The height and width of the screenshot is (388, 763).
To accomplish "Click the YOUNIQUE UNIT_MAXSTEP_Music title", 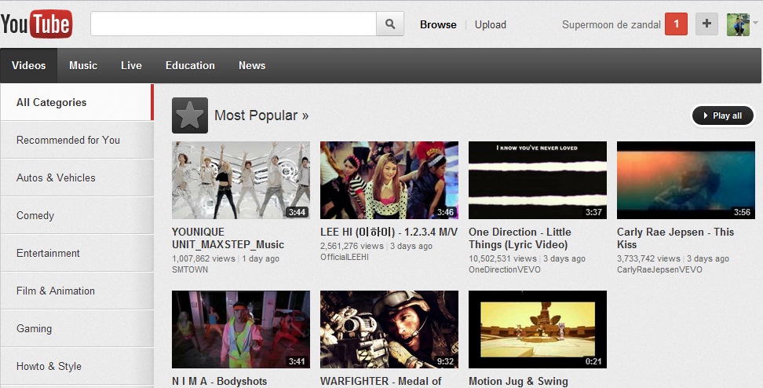I will point(228,239).
